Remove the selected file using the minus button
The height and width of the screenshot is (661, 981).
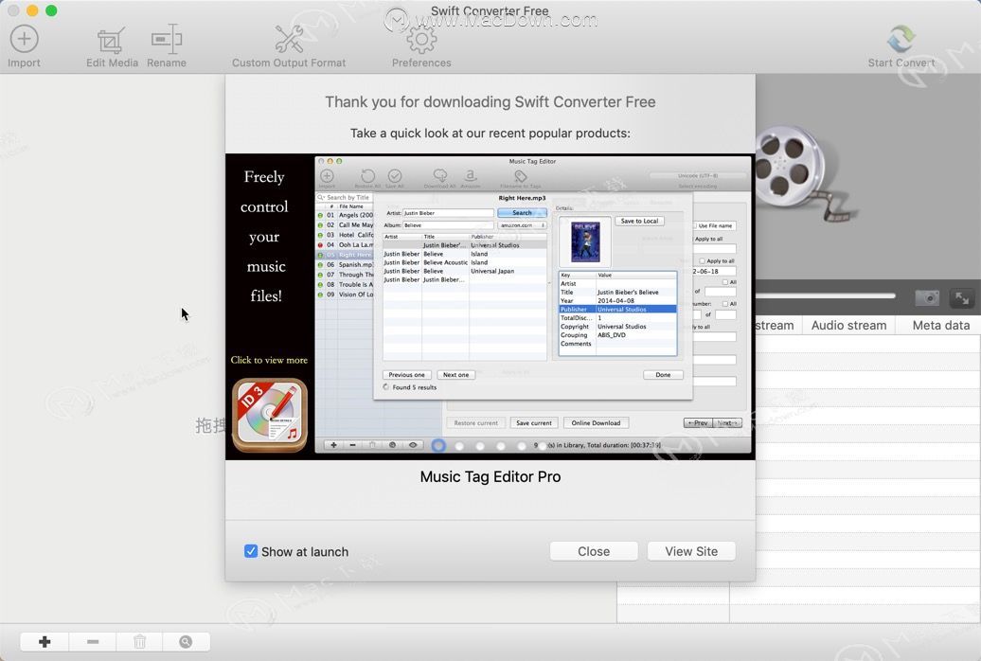93,642
